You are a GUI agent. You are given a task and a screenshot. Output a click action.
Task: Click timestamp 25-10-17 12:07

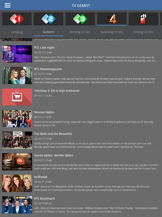point(43,117)
